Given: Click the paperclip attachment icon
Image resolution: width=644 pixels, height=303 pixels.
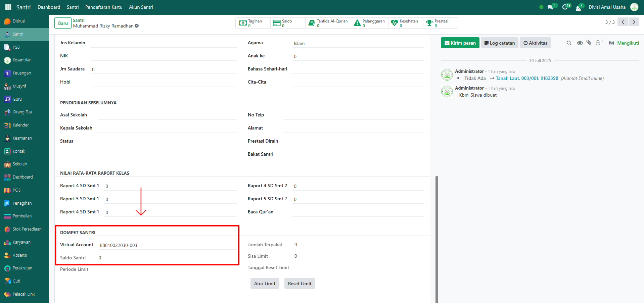Looking at the screenshot, I should (x=589, y=43).
